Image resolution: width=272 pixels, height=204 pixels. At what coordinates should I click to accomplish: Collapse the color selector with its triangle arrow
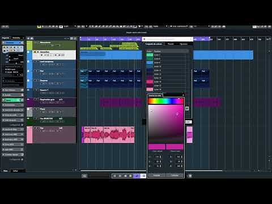(183, 95)
